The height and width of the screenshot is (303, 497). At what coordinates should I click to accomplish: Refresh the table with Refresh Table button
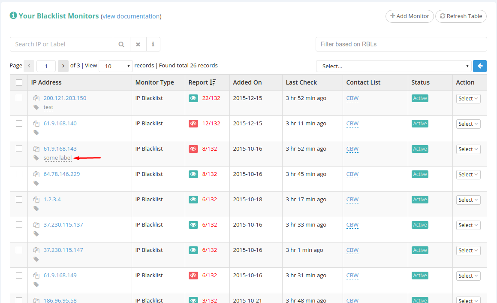(x=461, y=16)
